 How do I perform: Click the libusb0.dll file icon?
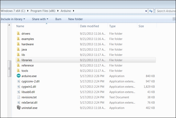19,92
